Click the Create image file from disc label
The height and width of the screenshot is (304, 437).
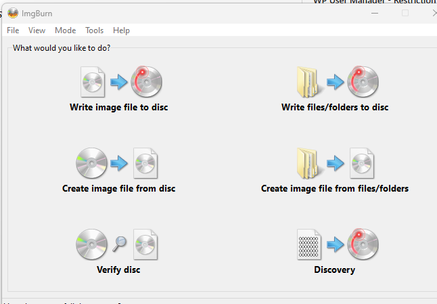[119, 188]
